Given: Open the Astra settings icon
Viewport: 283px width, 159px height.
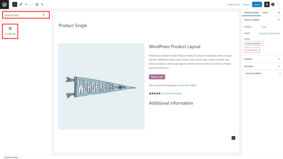Looking at the screenshot, I should (273, 5).
